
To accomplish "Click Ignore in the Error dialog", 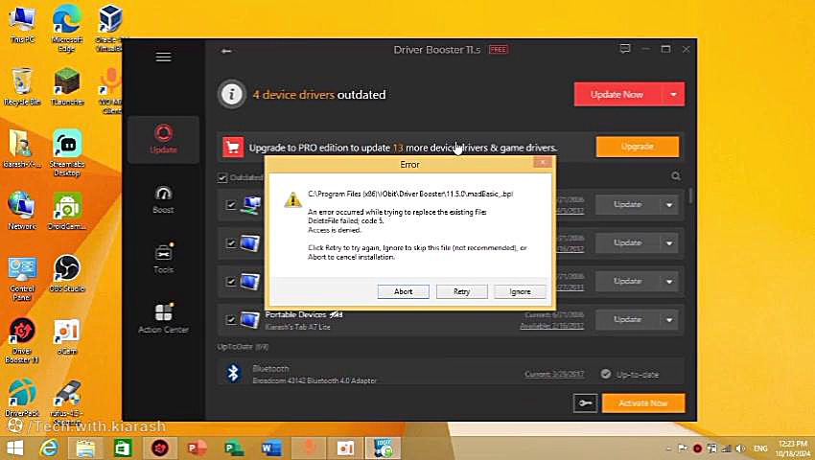I will [521, 291].
